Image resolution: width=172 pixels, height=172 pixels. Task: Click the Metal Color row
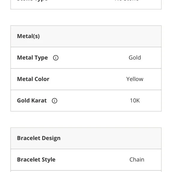[x=86, y=79]
